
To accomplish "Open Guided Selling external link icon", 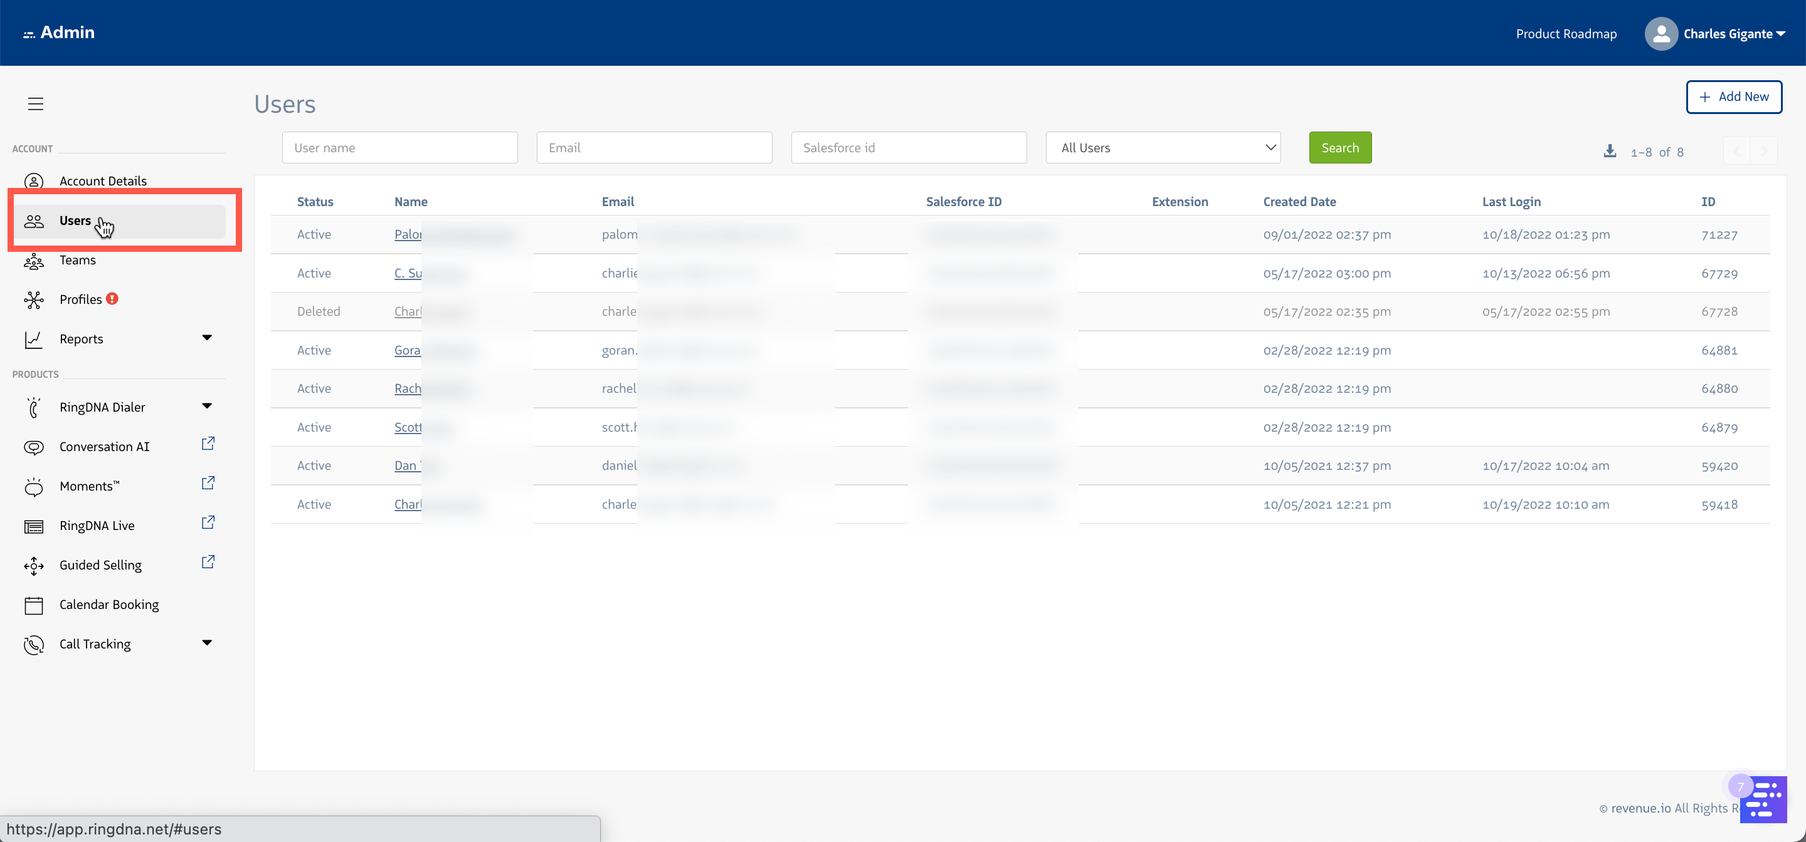I will [208, 563].
